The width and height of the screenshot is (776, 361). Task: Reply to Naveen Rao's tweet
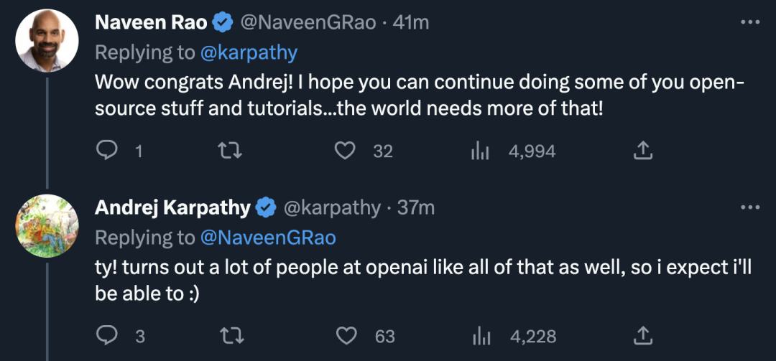107,150
